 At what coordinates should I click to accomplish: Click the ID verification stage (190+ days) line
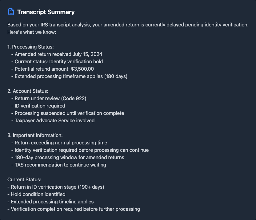(57, 187)
